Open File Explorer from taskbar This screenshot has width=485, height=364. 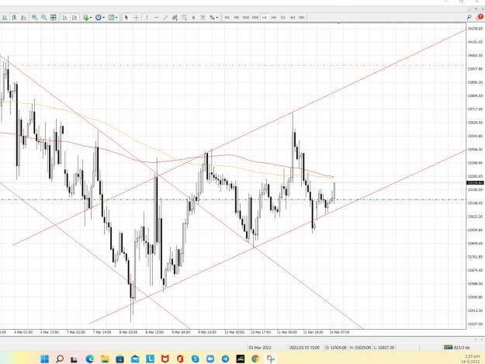click(105, 359)
